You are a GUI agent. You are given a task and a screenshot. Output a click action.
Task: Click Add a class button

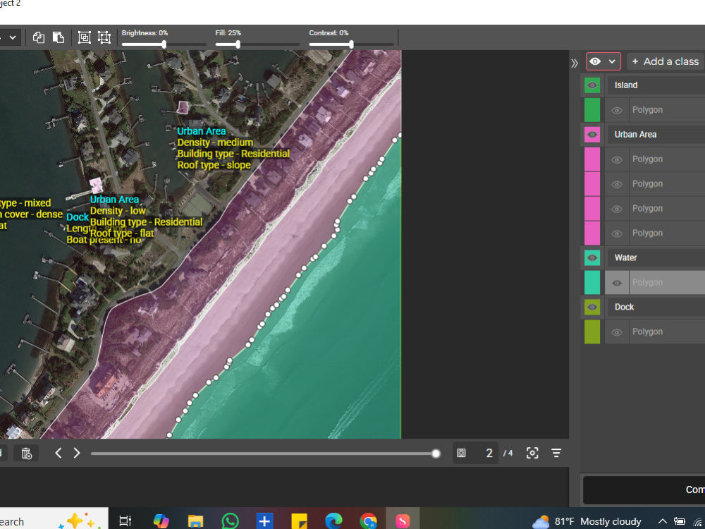666,61
